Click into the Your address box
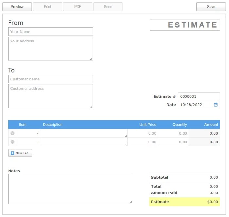 click(50, 49)
